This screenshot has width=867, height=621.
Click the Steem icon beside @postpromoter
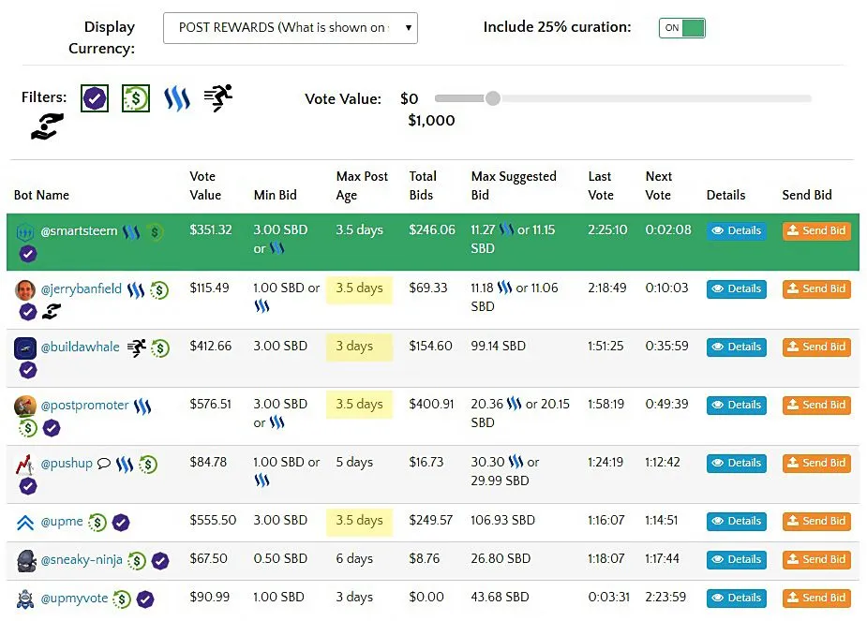point(142,407)
